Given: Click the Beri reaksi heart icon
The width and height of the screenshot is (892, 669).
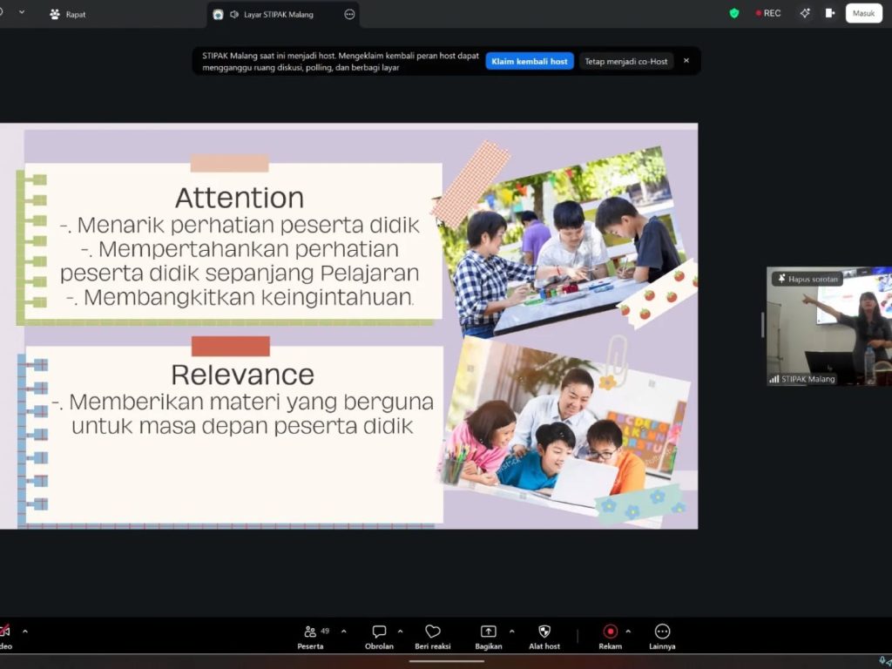Looking at the screenshot, I should (x=433, y=636).
